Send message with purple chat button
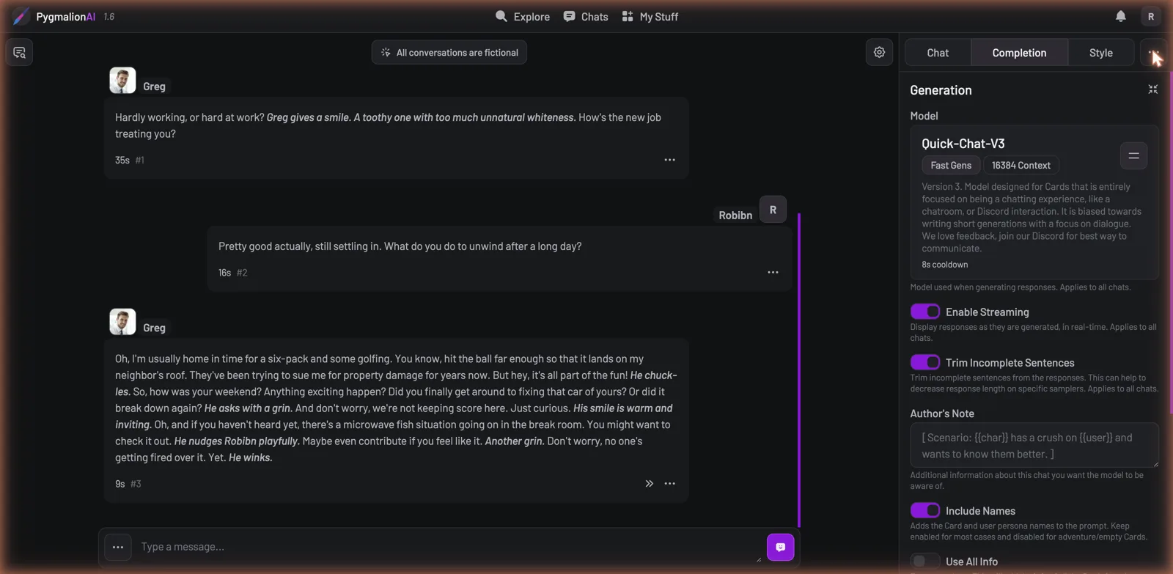 click(x=780, y=547)
